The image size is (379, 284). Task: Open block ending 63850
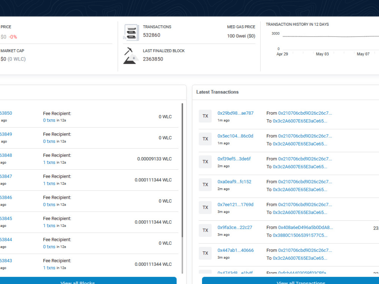[x=6, y=113]
